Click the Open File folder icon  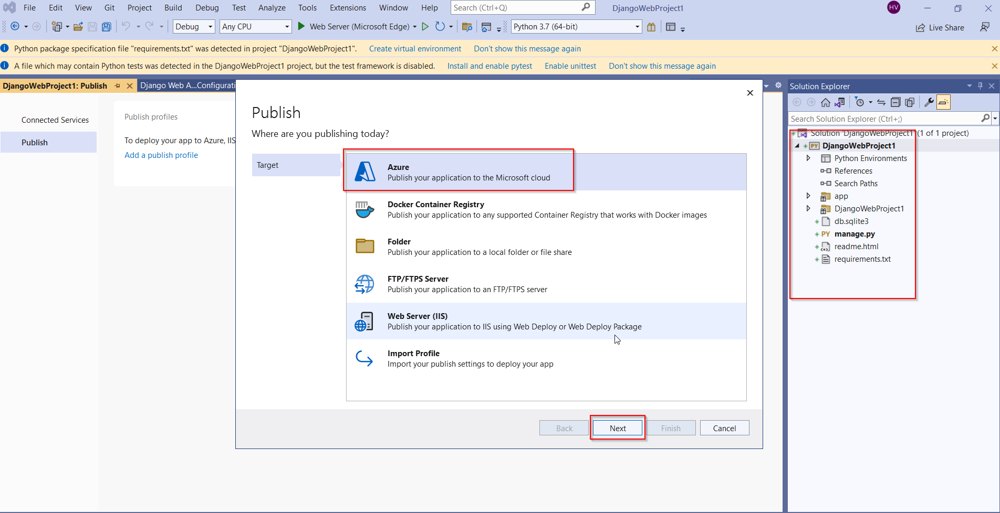(x=78, y=27)
